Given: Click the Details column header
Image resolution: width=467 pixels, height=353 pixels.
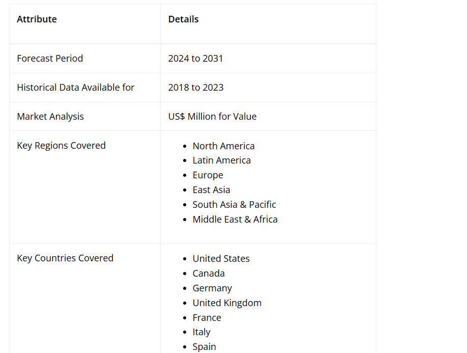Looking at the screenshot, I should click(183, 19).
